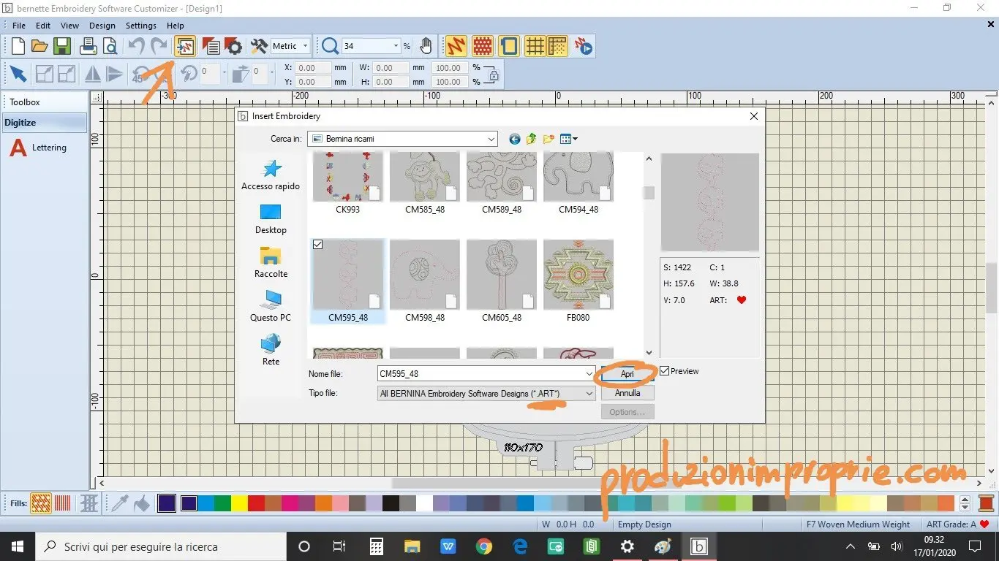Select the CK993 design thumbnail
Image resolution: width=999 pixels, height=561 pixels.
pos(348,177)
